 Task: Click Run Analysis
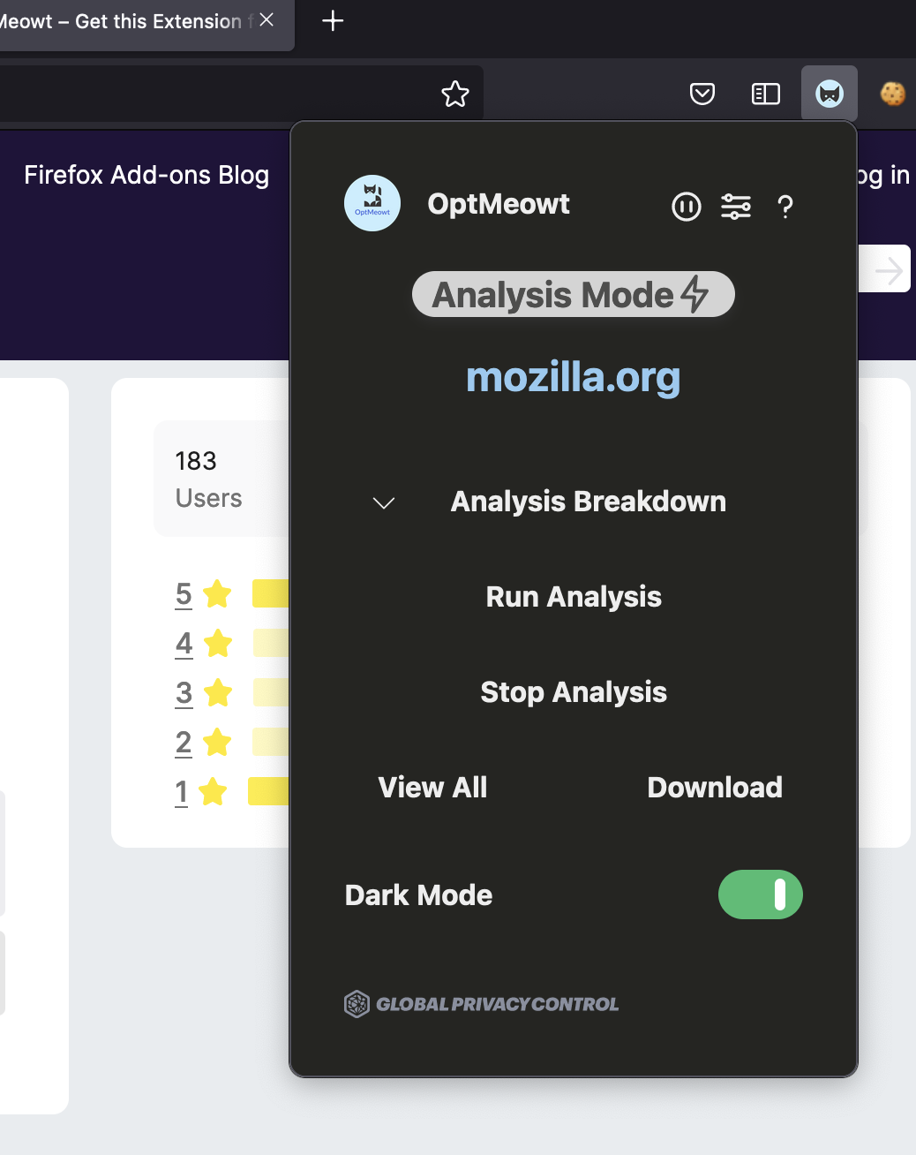pos(574,597)
